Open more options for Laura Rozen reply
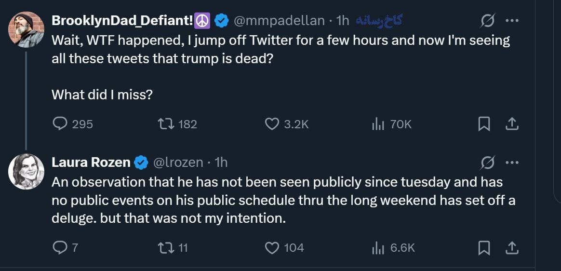Viewport: 561px width, 271px height. pos(511,163)
